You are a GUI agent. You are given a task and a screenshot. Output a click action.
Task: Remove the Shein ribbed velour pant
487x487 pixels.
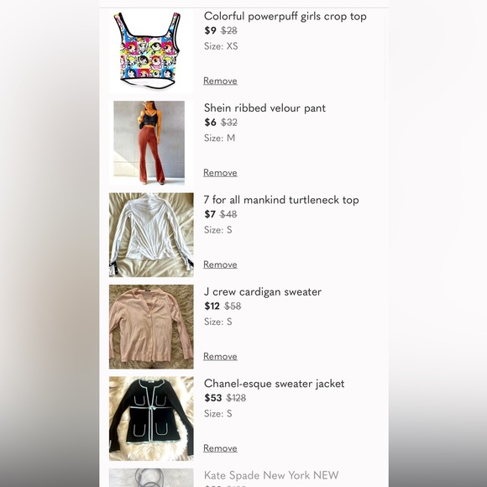click(220, 173)
